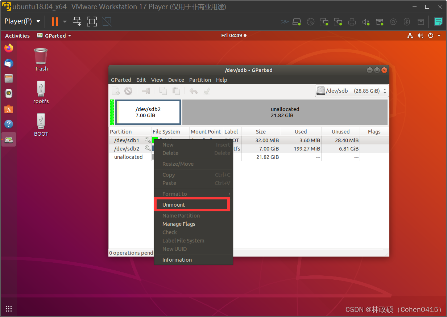447x317 pixels.
Task: Open the Player dropdown menu
Action: [22, 21]
